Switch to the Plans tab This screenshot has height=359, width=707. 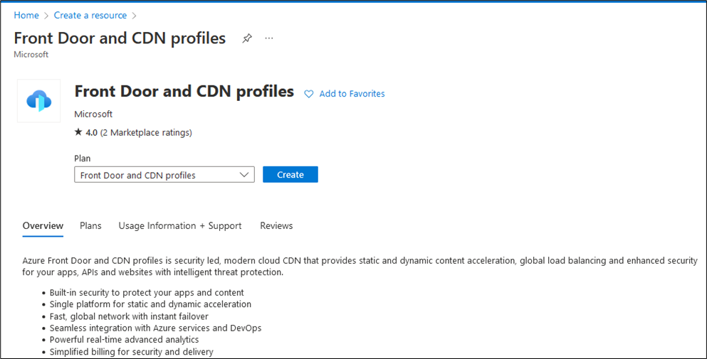(90, 225)
